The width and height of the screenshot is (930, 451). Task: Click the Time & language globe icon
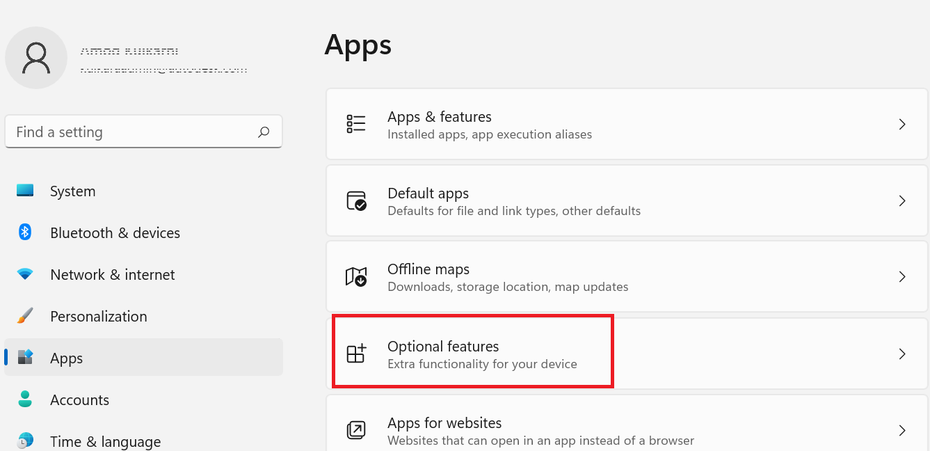click(25, 441)
